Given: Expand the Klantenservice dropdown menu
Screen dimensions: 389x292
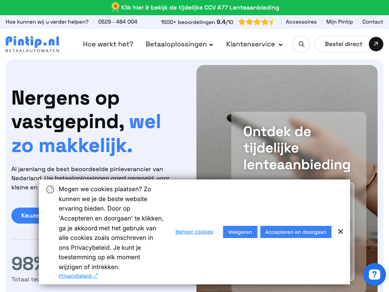Looking at the screenshot, I should (x=254, y=44).
